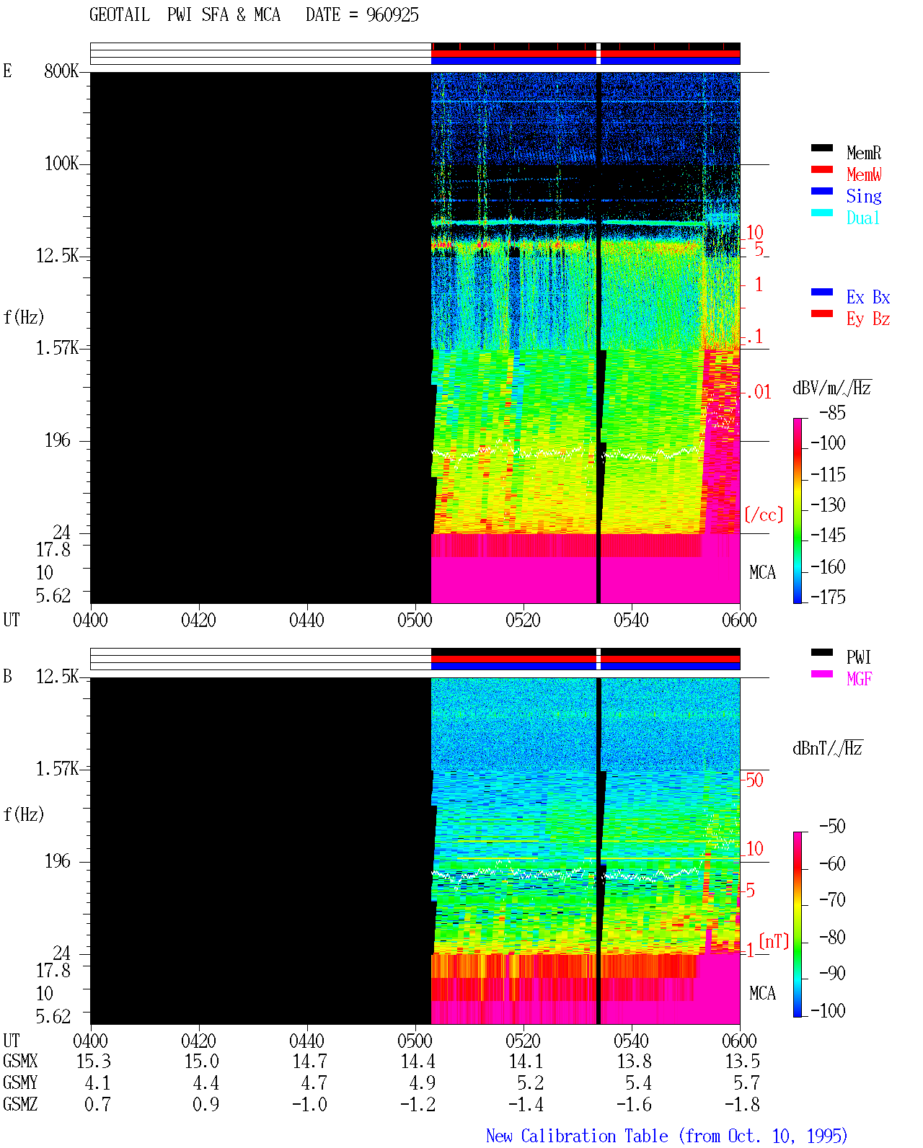
Task: Click the Dual legend label
Action: (x=864, y=218)
